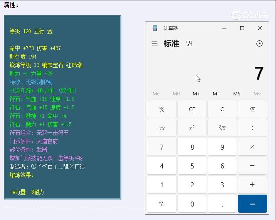Screen dimensions: 276x220
Task: Click the equals key
Action: [252, 204]
